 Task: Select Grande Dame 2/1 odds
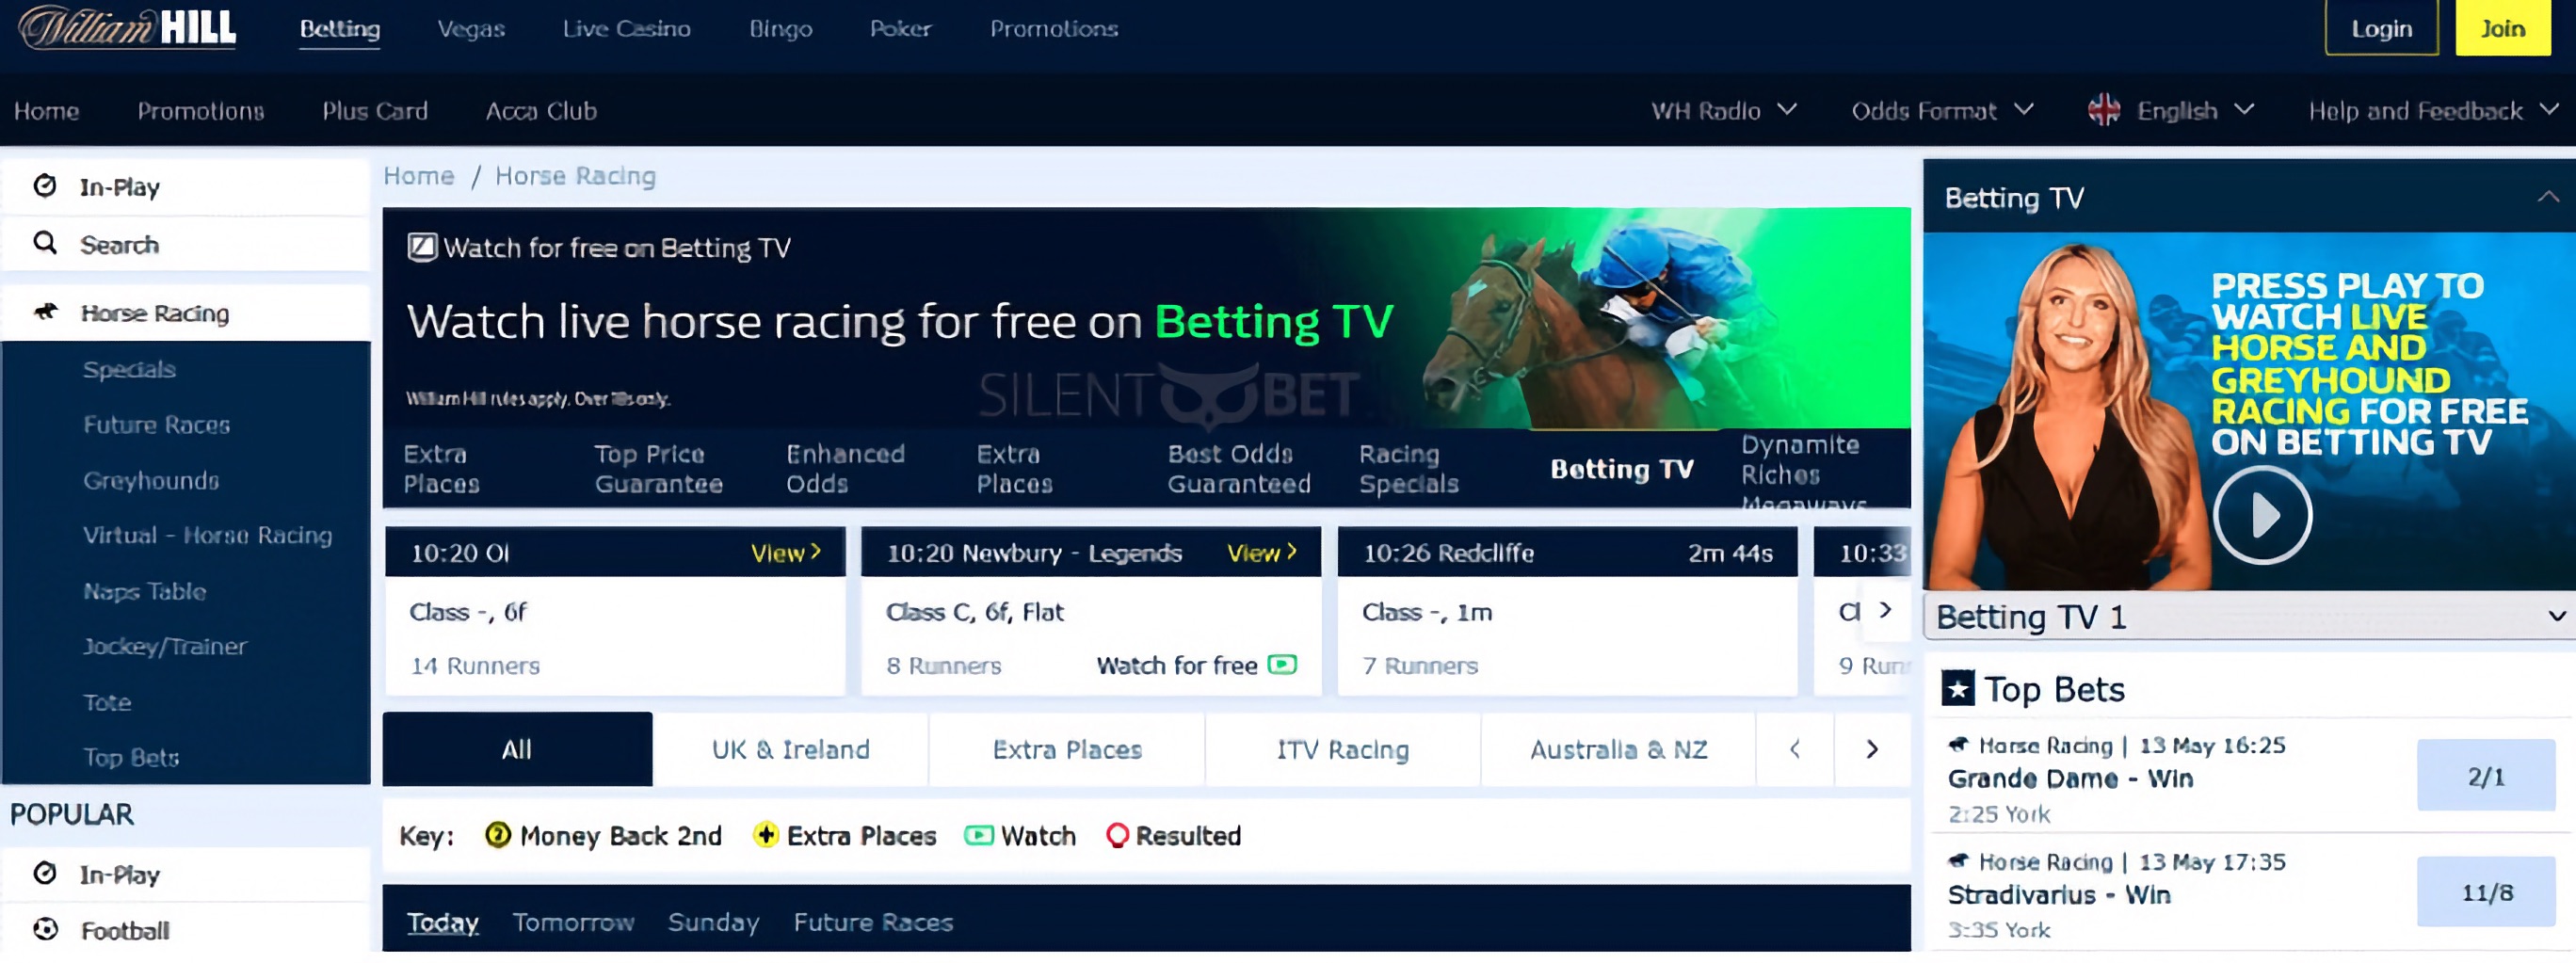[x=2486, y=776]
